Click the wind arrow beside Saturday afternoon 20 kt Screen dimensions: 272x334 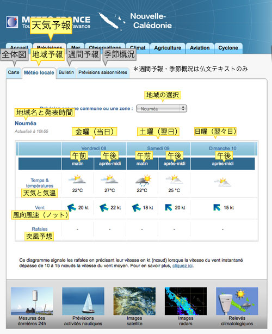(169, 207)
